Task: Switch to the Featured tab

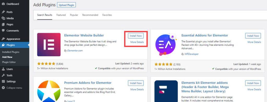Action: click(x=61, y=15)
